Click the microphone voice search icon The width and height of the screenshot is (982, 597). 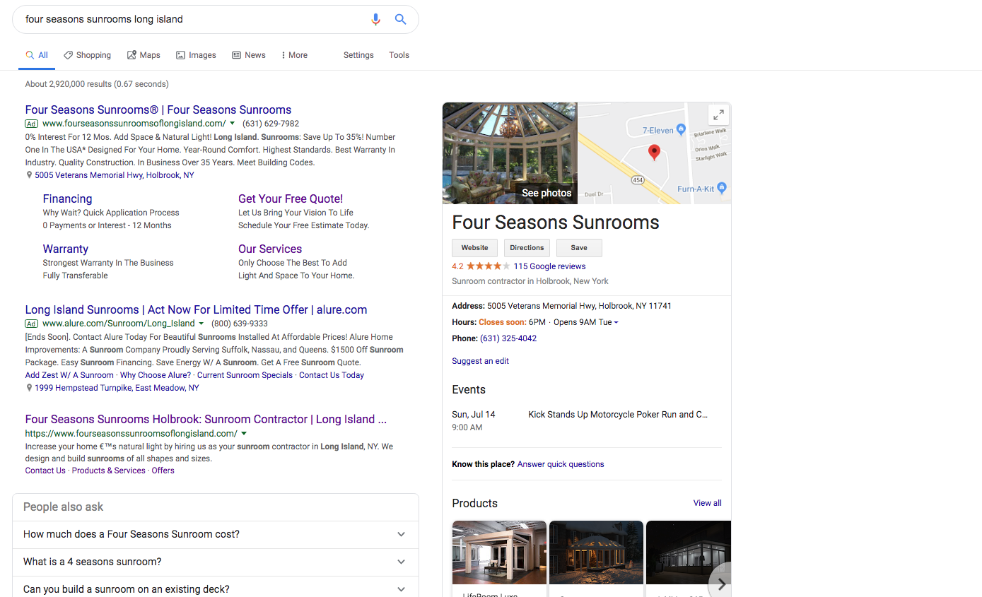click(376, 20)
